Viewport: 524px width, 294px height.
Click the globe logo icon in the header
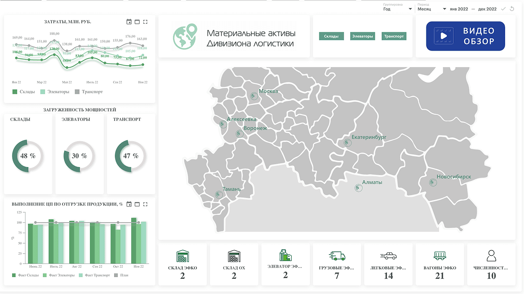(x=185, y=36)
